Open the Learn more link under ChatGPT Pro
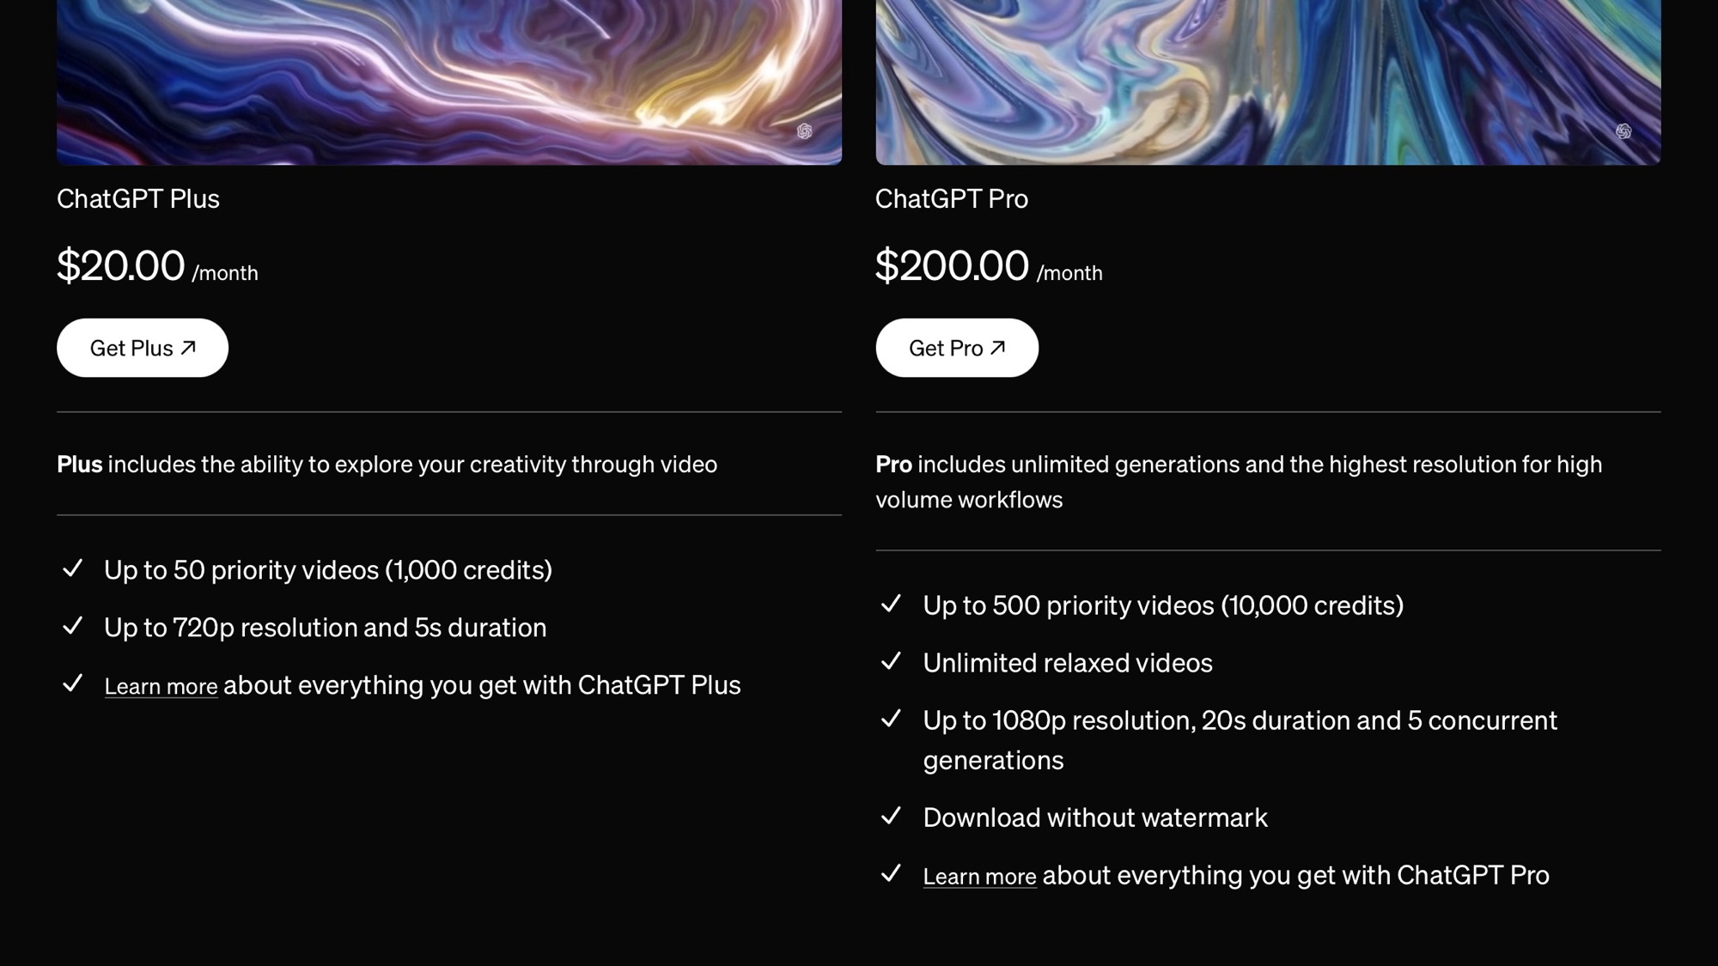 (x=979, y=875)
